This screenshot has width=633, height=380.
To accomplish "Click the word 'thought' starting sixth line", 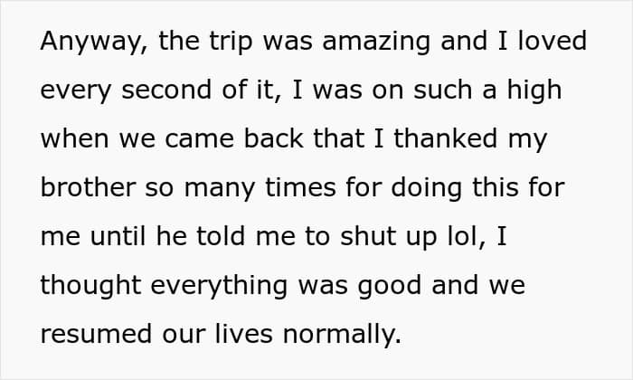I will coord(90,286).
